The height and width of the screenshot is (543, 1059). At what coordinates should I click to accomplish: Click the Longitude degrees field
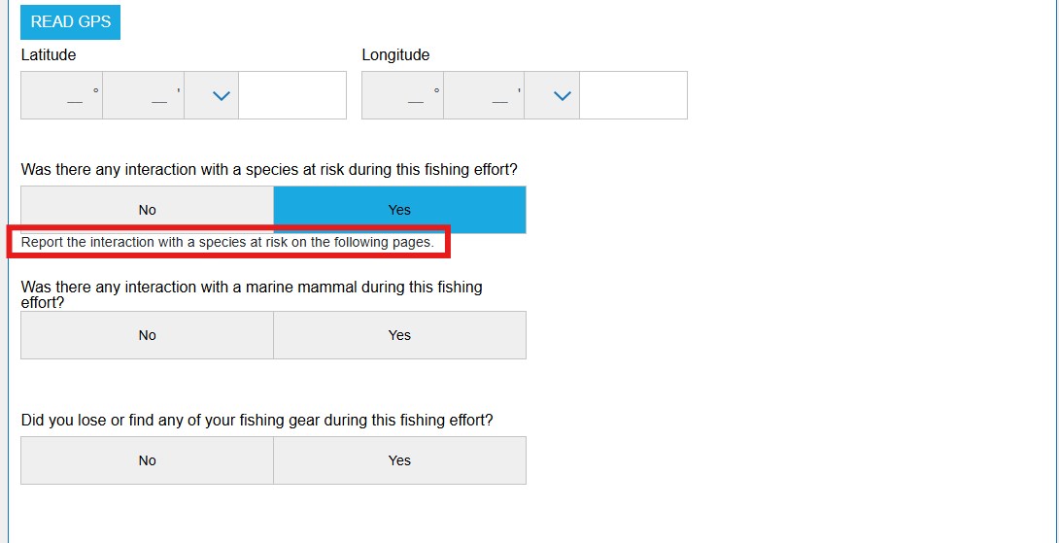[x=403, y=95]
